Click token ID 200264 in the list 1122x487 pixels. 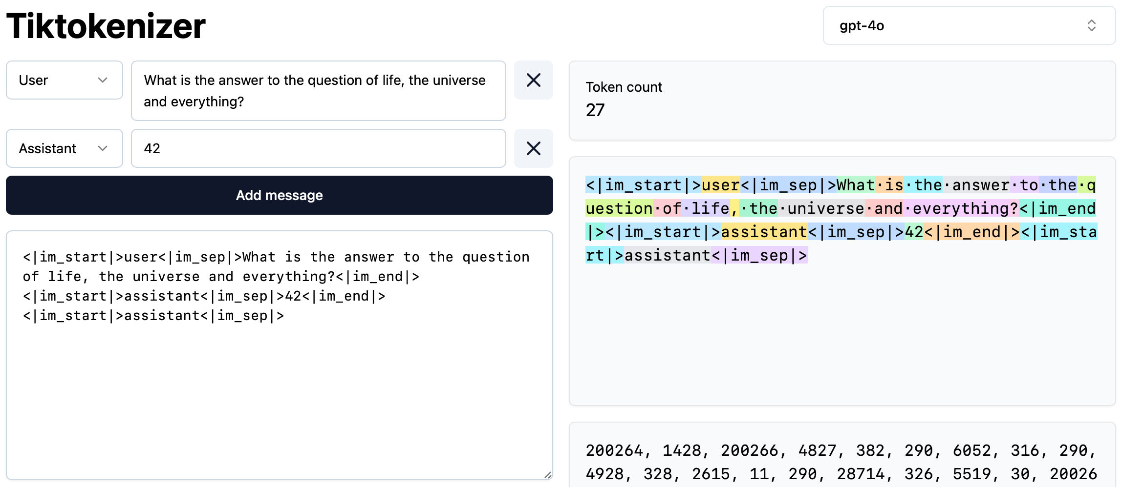[614, 450]
